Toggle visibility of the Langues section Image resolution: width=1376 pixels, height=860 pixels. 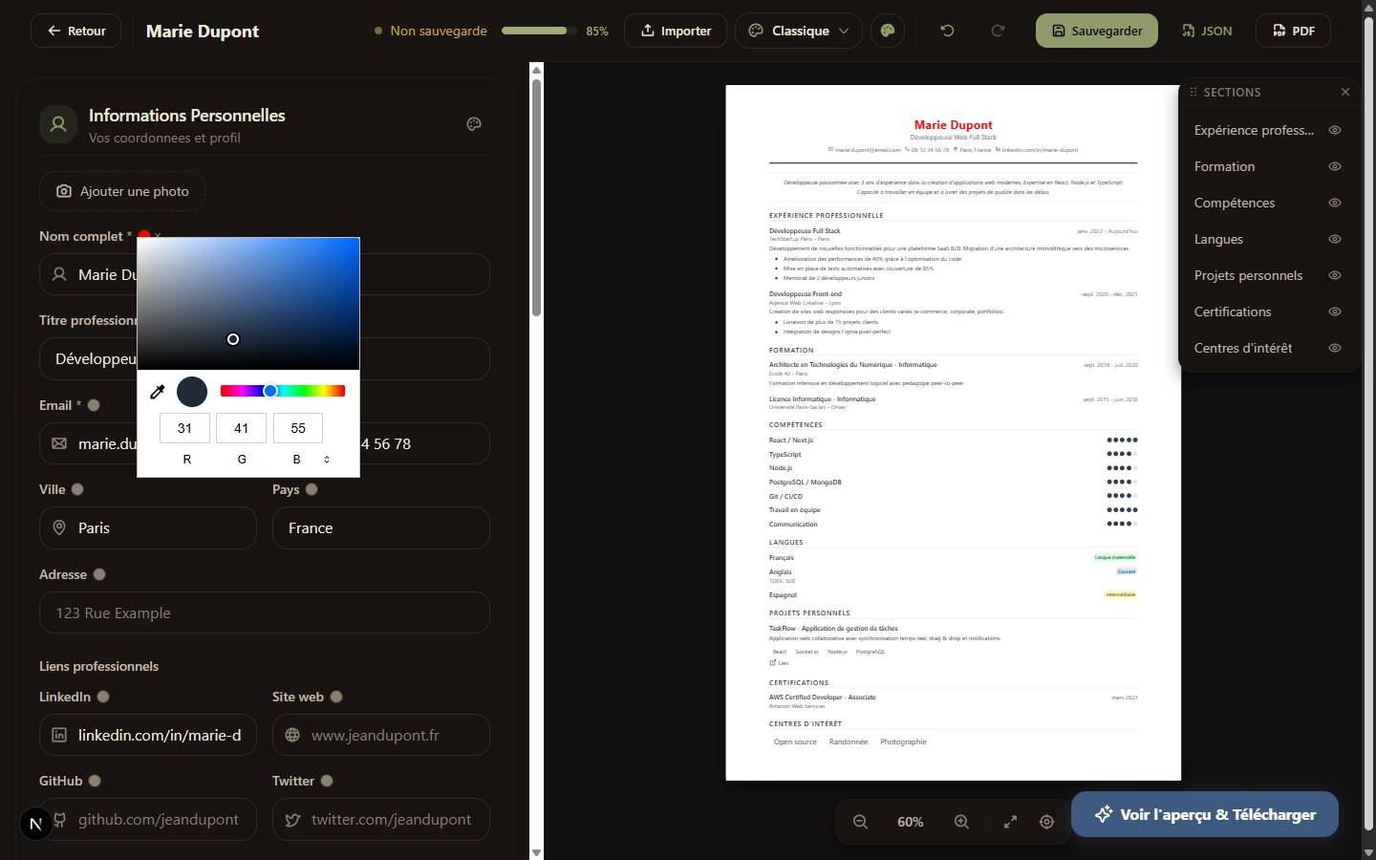pyautogui.click(x=1334, y=239)
